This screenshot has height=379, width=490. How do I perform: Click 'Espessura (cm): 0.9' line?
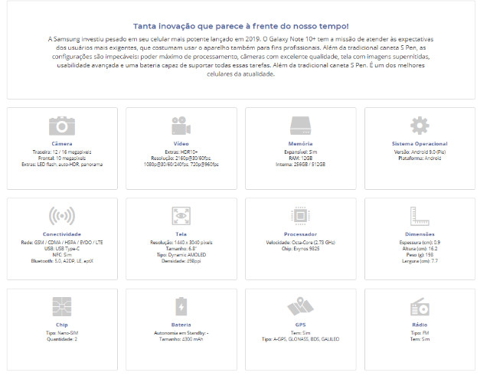pyautogui.click(x=420, y=243)
